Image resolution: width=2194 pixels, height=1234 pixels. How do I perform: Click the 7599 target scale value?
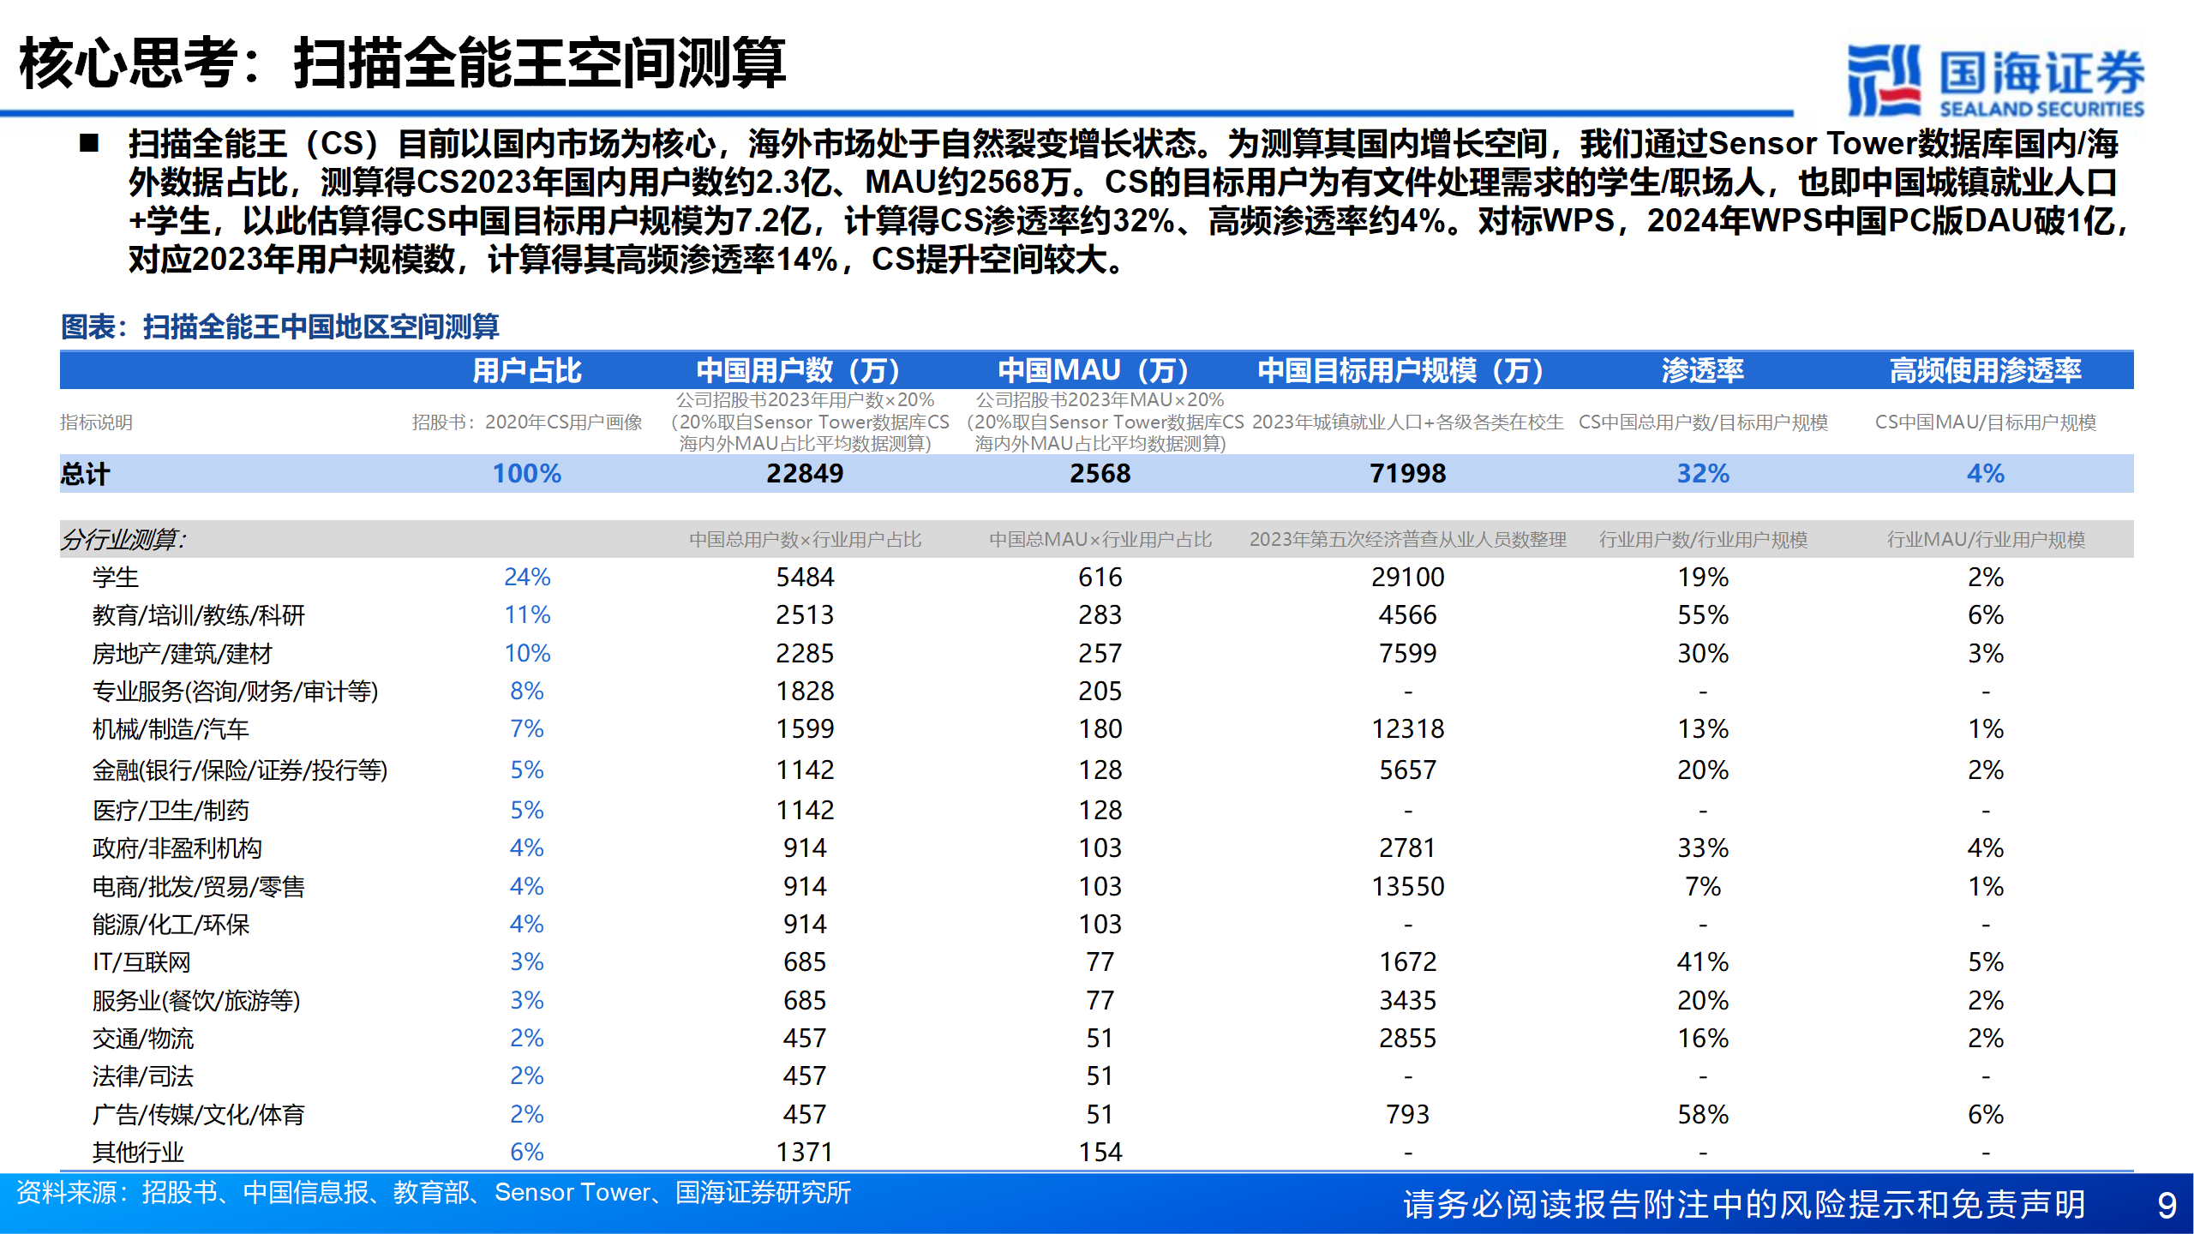[x=1407, y=654]
